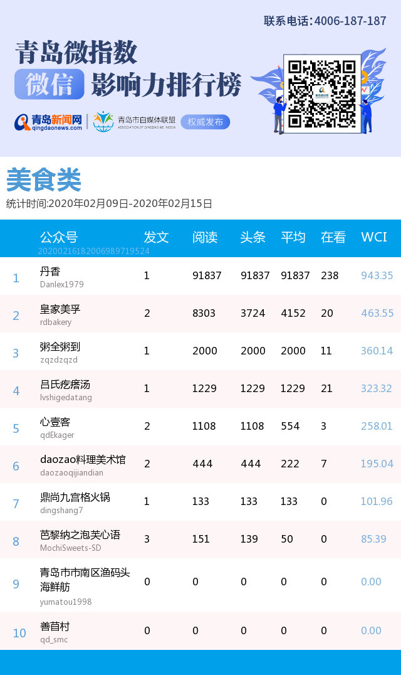
Task: Select the WCI column header
Action: [x=374, y=237]
